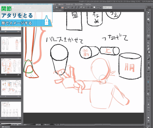Select the Auto select wand tool
This screenshot has height=128, width=153.
148,29
